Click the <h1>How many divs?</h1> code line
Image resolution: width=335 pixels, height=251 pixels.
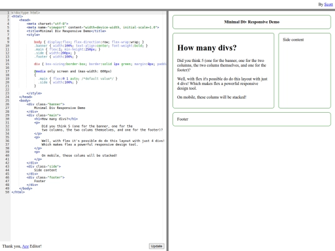(x=56, y=119)
